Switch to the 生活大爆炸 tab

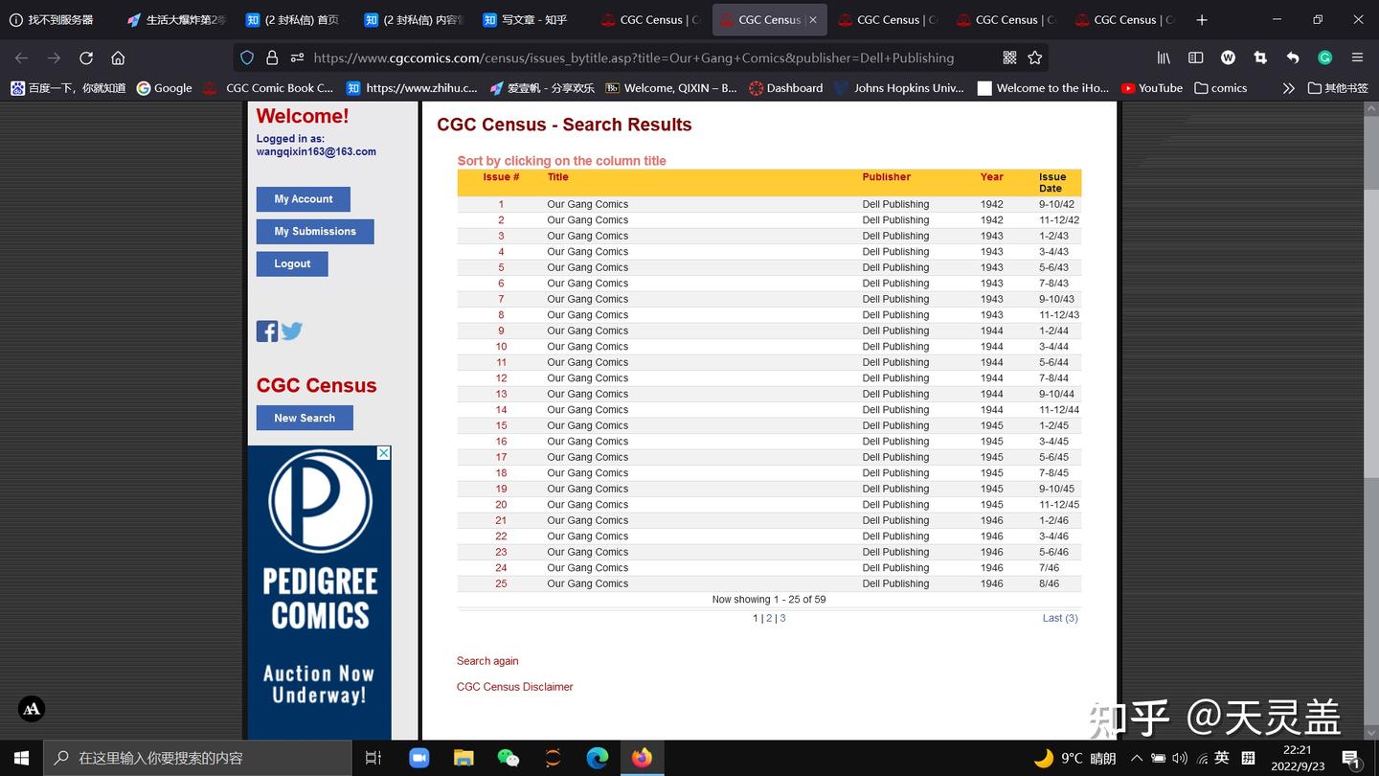177,19
